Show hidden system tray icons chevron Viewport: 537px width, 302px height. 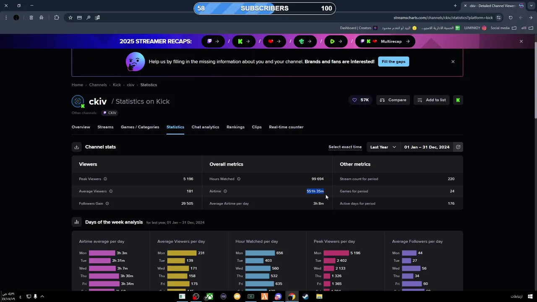tap(42, 297)
